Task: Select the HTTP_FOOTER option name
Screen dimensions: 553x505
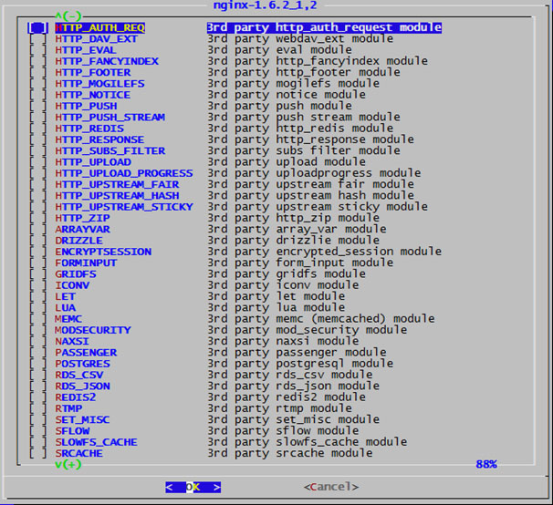Action: coord(93,73)
